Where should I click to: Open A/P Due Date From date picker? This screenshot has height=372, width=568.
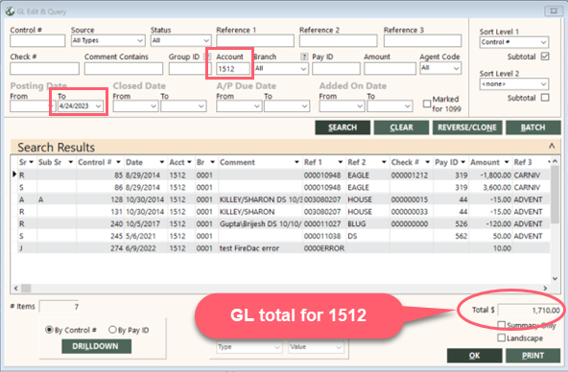click(x=257, y=106)
